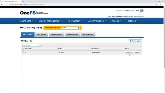Click the page vertical scrollbar
Screen dimensions: 165x93
[164, 38]
